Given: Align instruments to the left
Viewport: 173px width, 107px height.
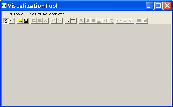Looking at the screenshot, I should click(x=81, y=21).
